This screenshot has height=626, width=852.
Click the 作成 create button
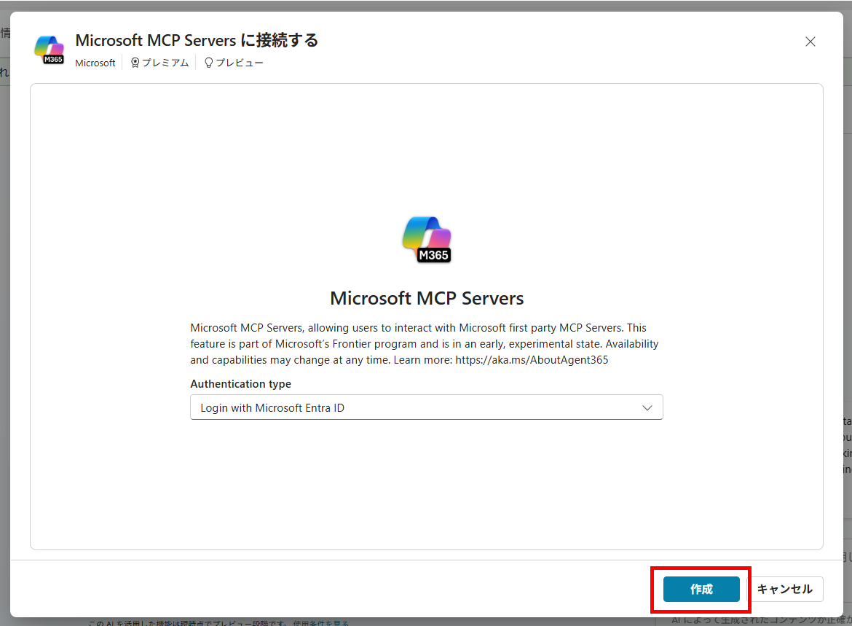coord(701,589)
